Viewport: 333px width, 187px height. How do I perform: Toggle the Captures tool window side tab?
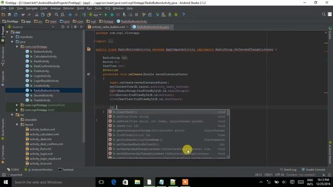pos(3,78)
